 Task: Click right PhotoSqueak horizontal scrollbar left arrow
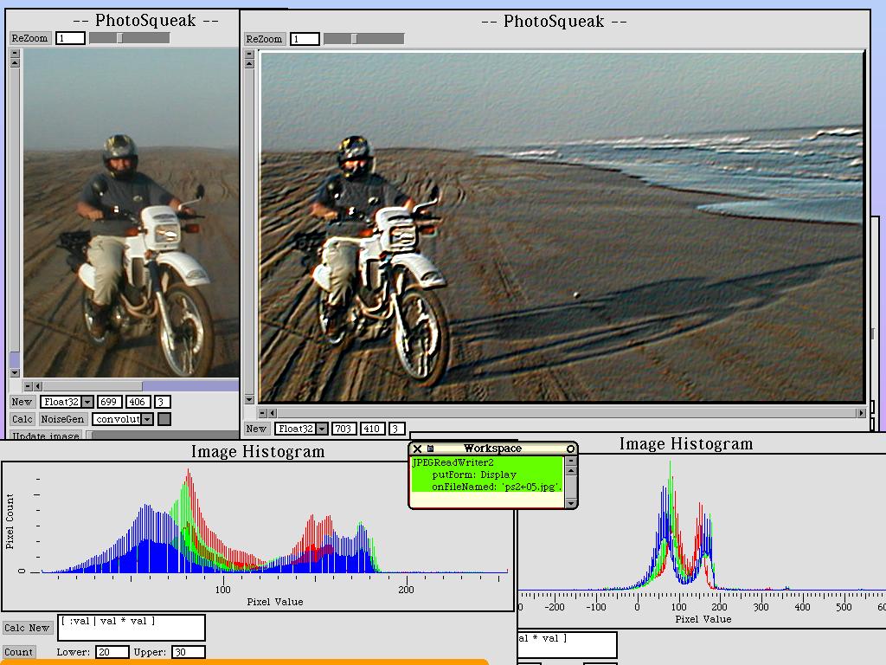tap(273, 413)
